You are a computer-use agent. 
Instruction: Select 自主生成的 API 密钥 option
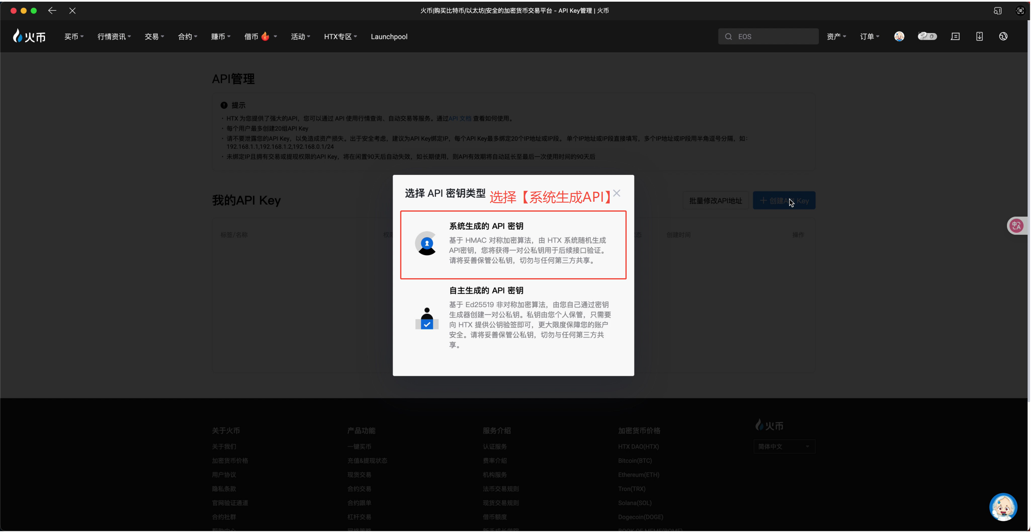(x=513, y=318)
